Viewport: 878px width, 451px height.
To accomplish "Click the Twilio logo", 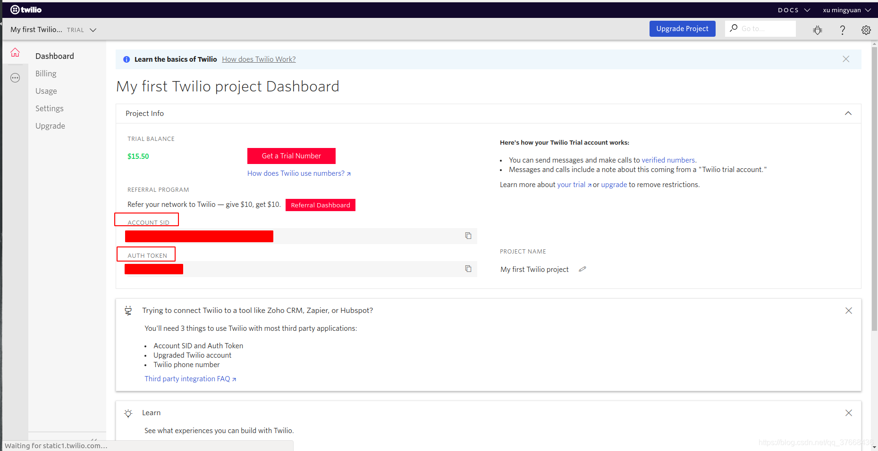I will pyautogui.click(x=26, y=9).
